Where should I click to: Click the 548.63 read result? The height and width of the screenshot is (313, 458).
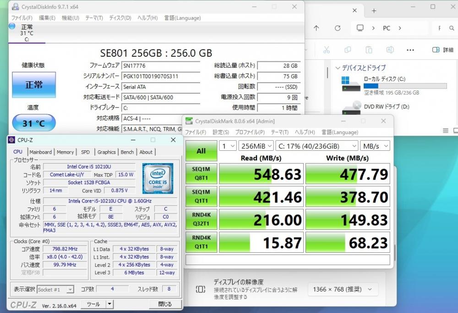(261, 174)
